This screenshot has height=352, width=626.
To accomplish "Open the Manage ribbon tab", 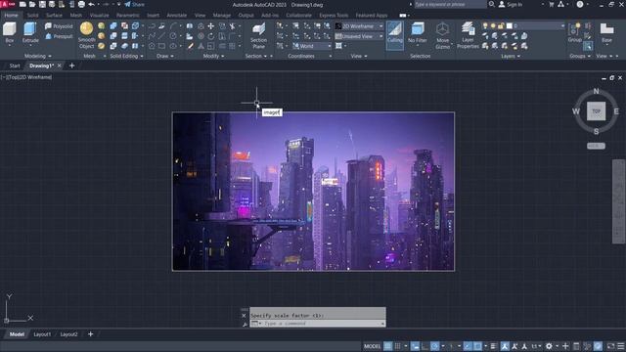I will [x=222, y=16].
